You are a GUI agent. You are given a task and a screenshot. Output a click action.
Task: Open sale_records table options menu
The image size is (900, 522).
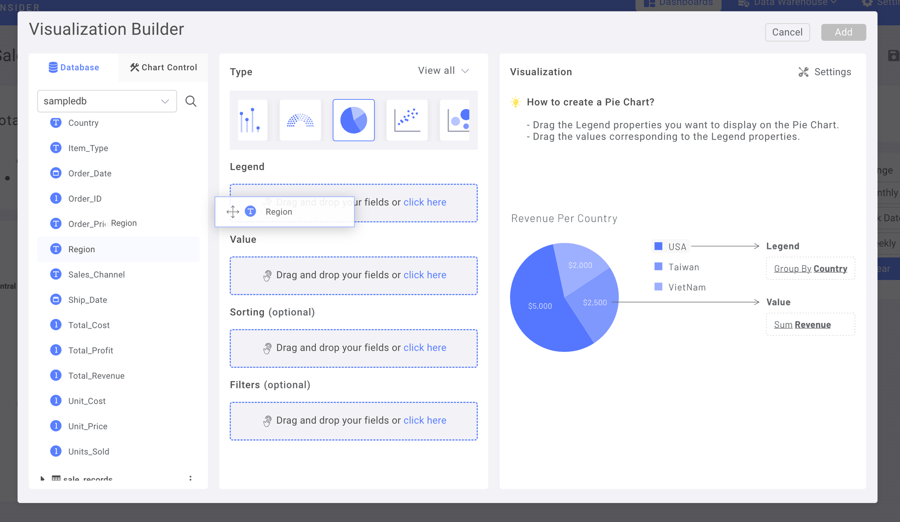[190, 478]
